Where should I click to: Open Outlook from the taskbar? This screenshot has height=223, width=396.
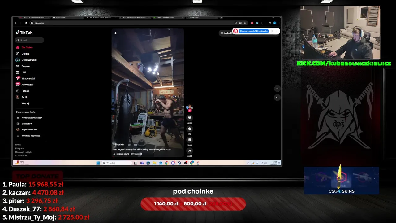point(161,163)
